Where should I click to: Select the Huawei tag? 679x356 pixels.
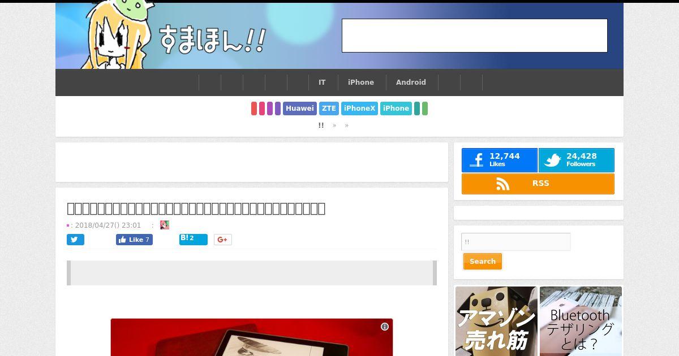click(x=300, y=108)
